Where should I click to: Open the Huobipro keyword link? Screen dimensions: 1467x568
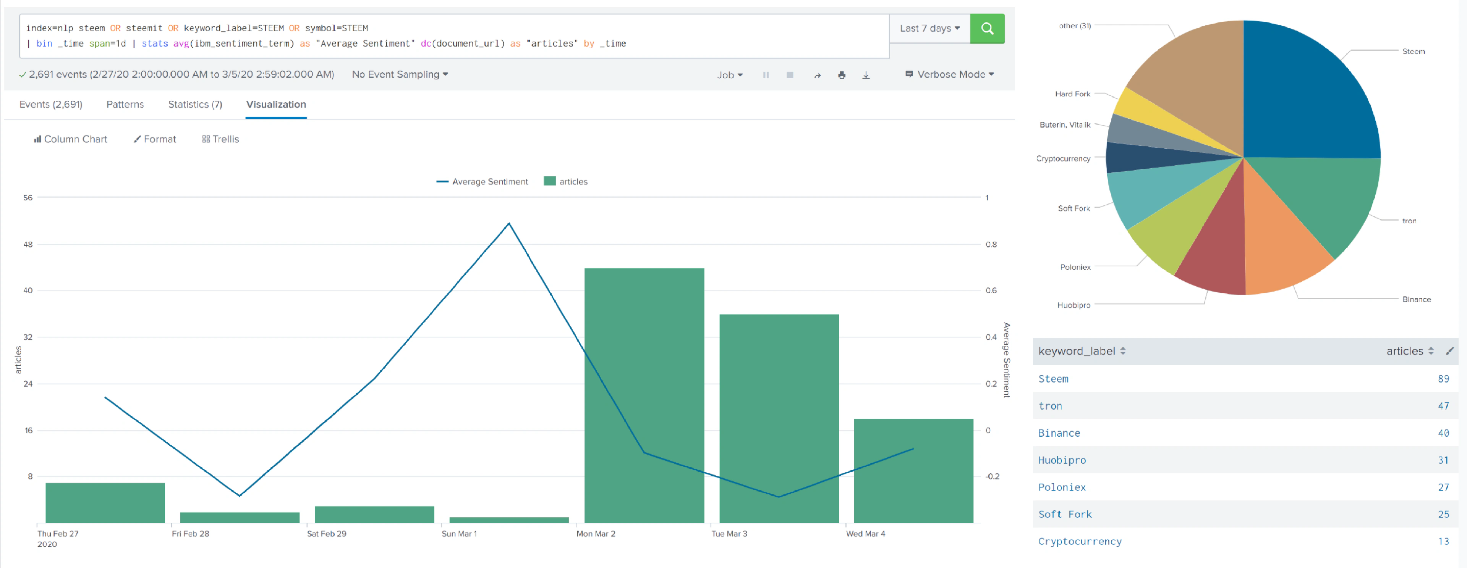(x=1062, y=460)
